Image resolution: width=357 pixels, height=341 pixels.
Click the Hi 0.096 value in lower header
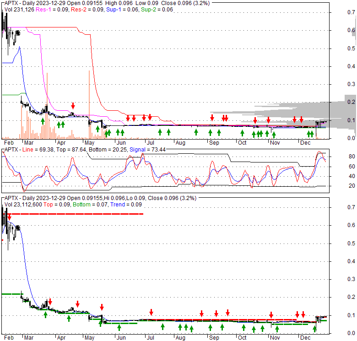[x=115, y=198]
